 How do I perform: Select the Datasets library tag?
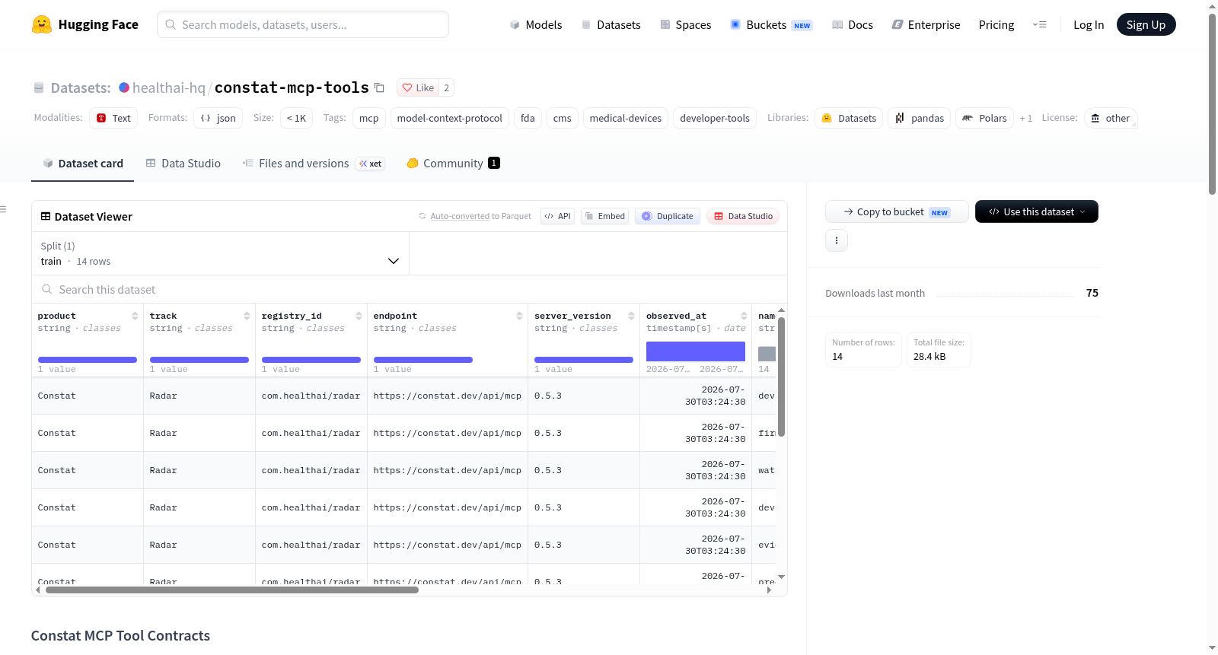pos(849,118)
